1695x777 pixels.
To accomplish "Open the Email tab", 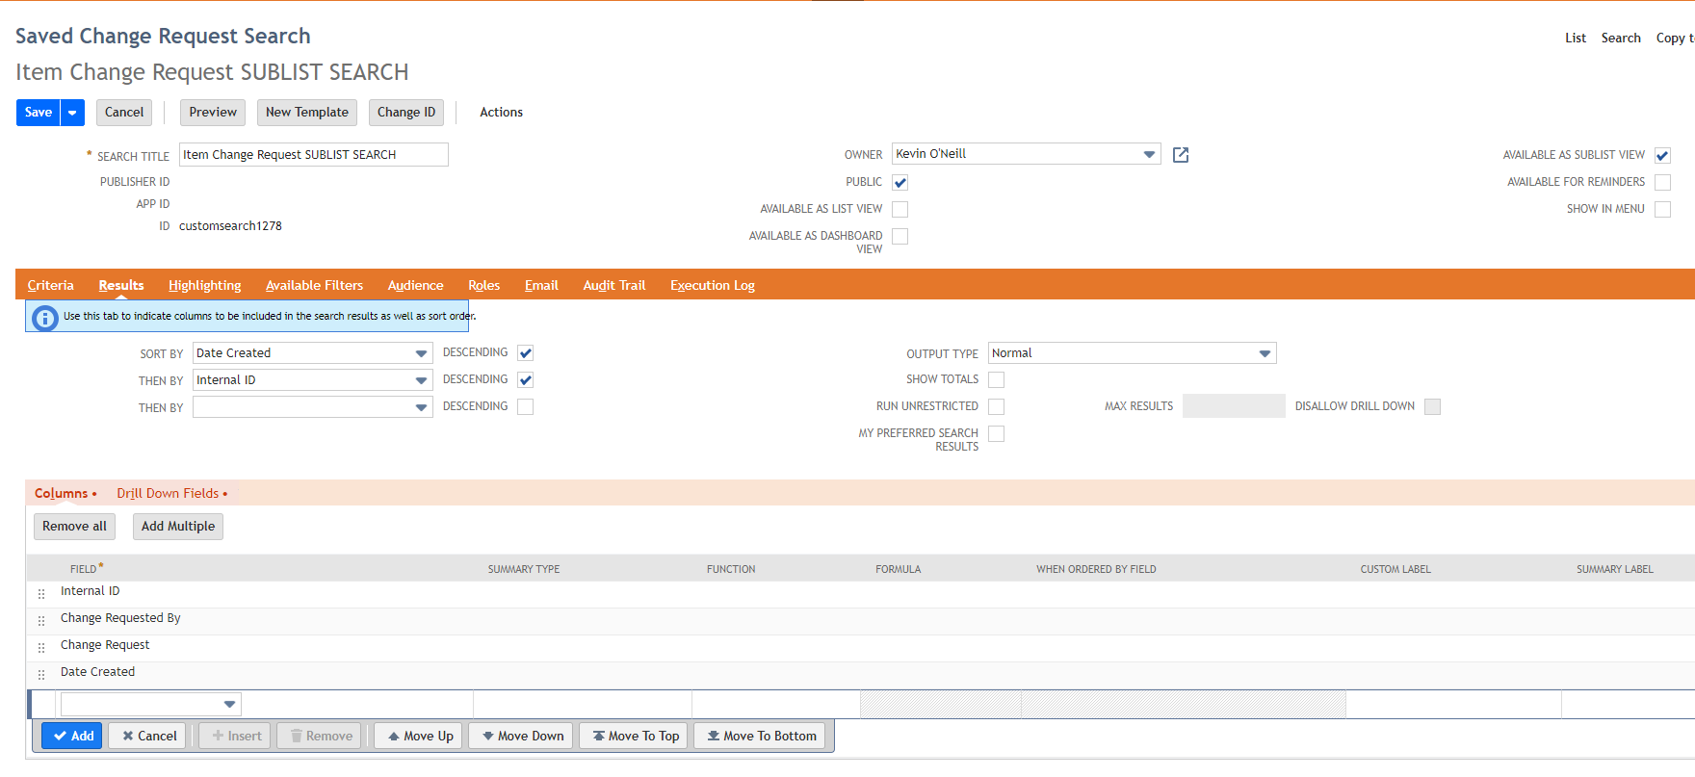I will (x=541, y=286).
